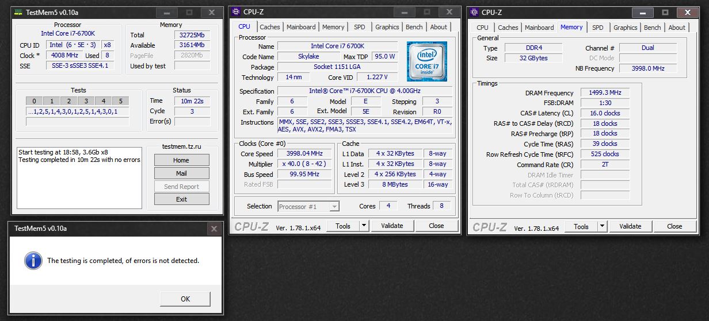Screen dimensions: 709x321
Task: Open Memory tab in CPU-Z CPU window
Action: [333, 27]
